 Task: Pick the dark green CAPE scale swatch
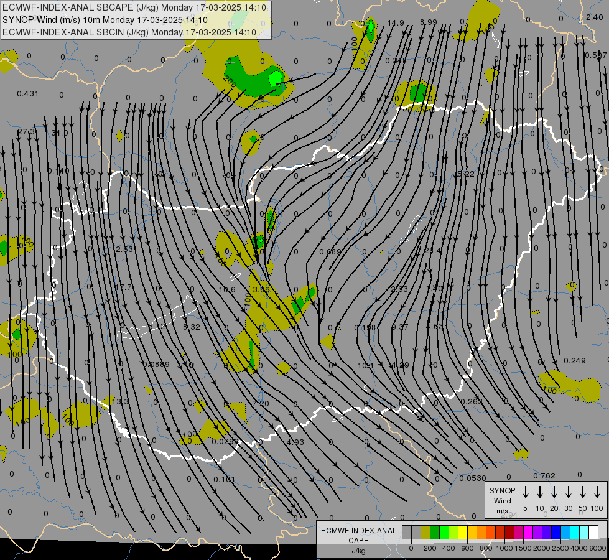tap(435, 533)
